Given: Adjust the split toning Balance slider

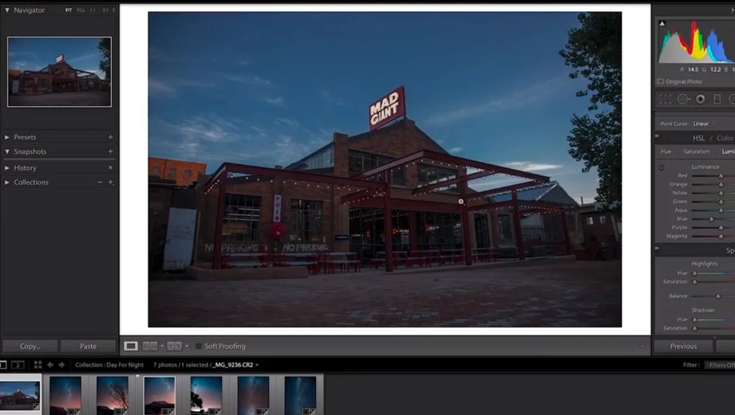Looking at the screenshot, I should click(718, 296).
